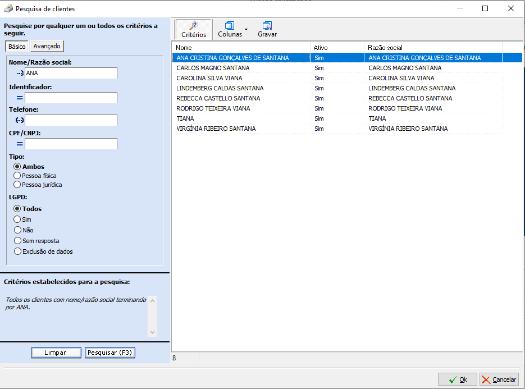Click the result count 8 in status bar
This screenshot has width=525, height=389.
pyautogui.click(x=174, y=358)
